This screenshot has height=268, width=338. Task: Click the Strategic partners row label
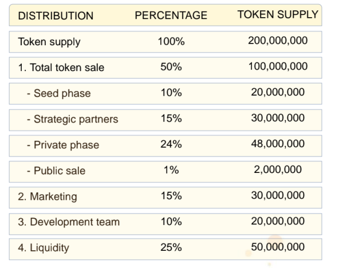click(72, 119)
